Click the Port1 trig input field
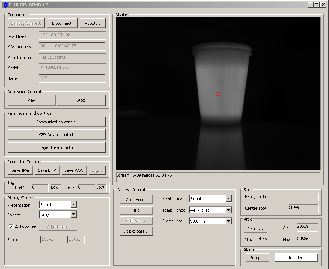The image size is (329, 269). click(40, 188)
